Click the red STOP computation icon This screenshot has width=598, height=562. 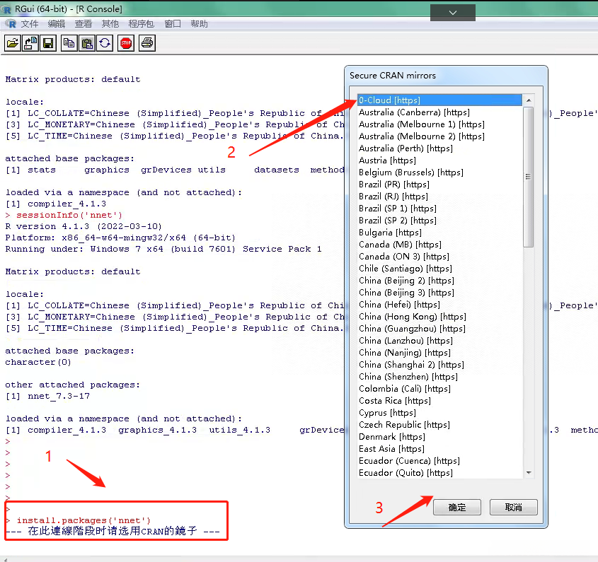[126, 43]
